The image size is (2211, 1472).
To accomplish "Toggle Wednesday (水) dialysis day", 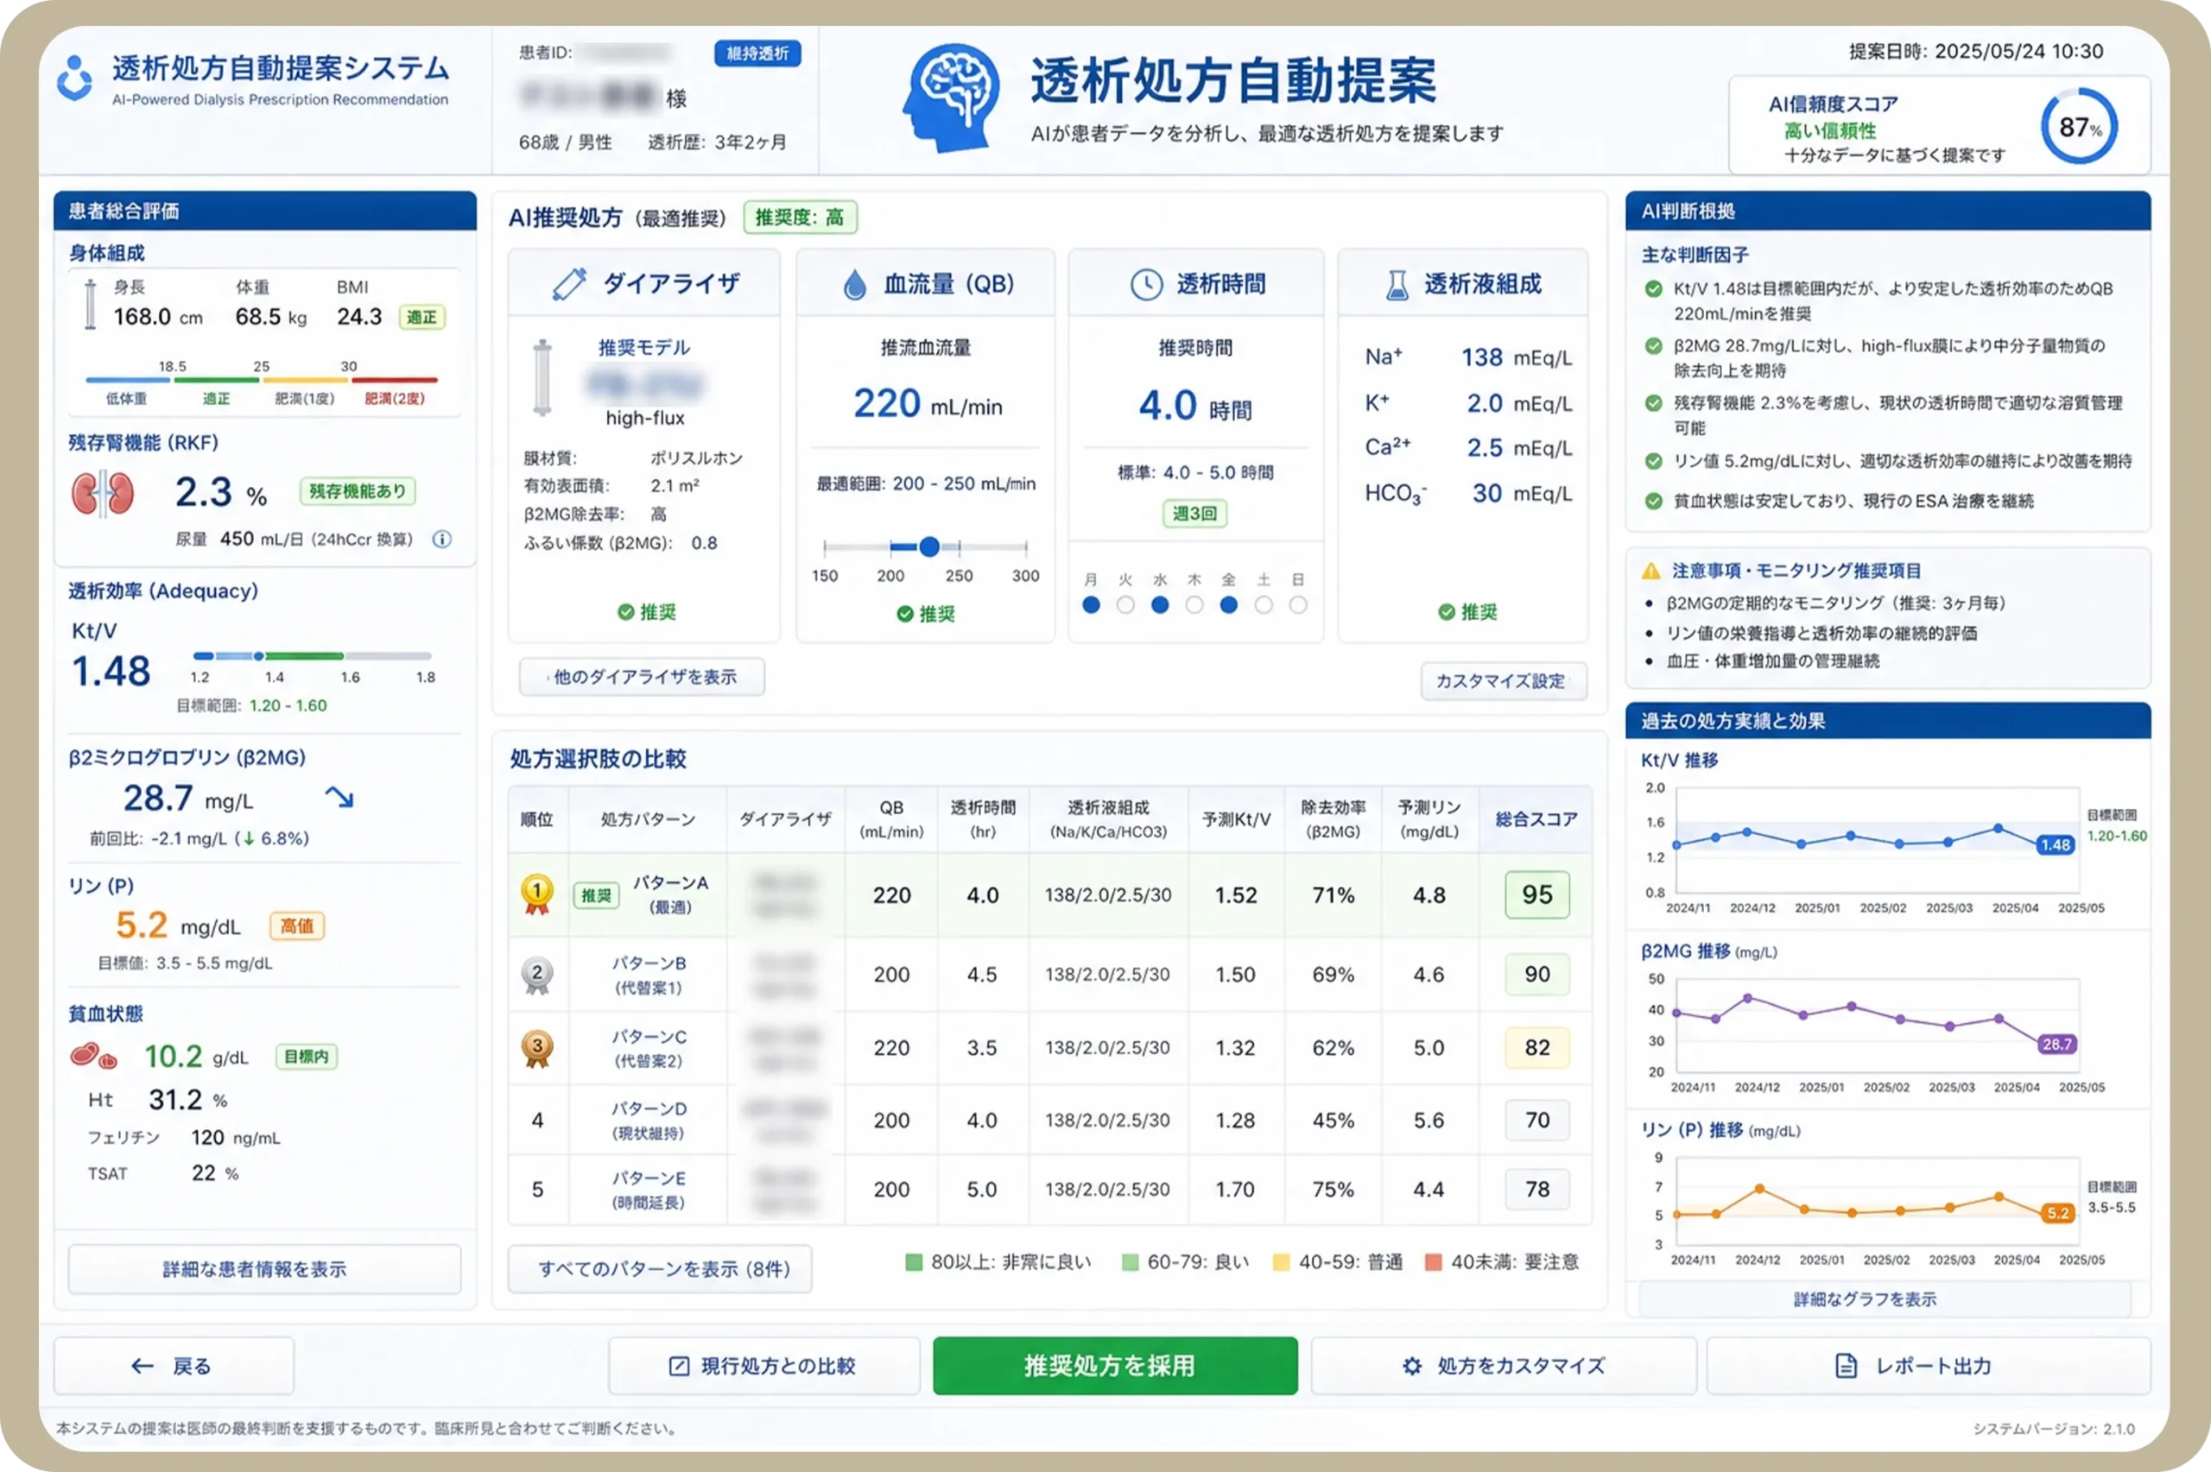I will (1160, 605).
